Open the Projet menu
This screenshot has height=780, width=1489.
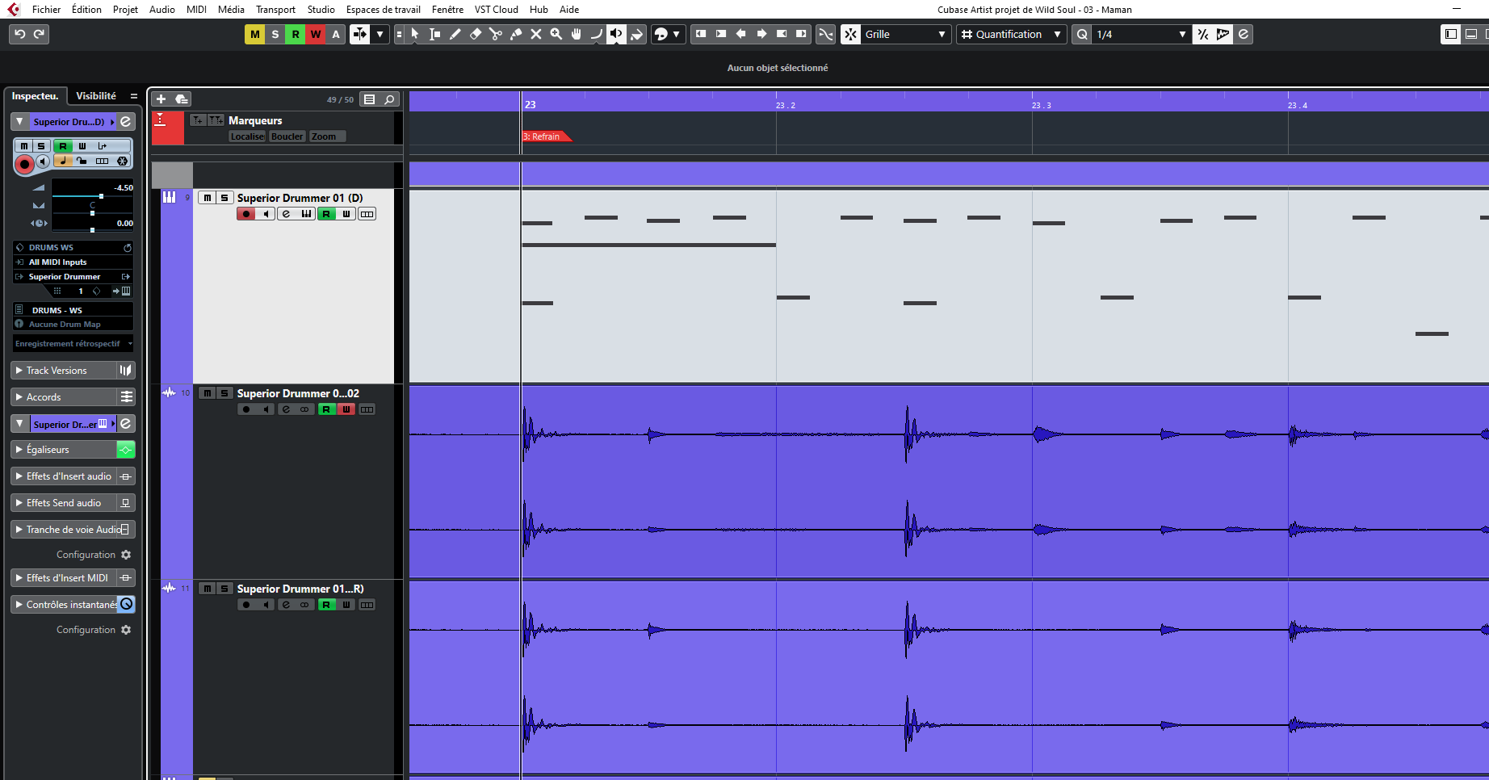125,10
